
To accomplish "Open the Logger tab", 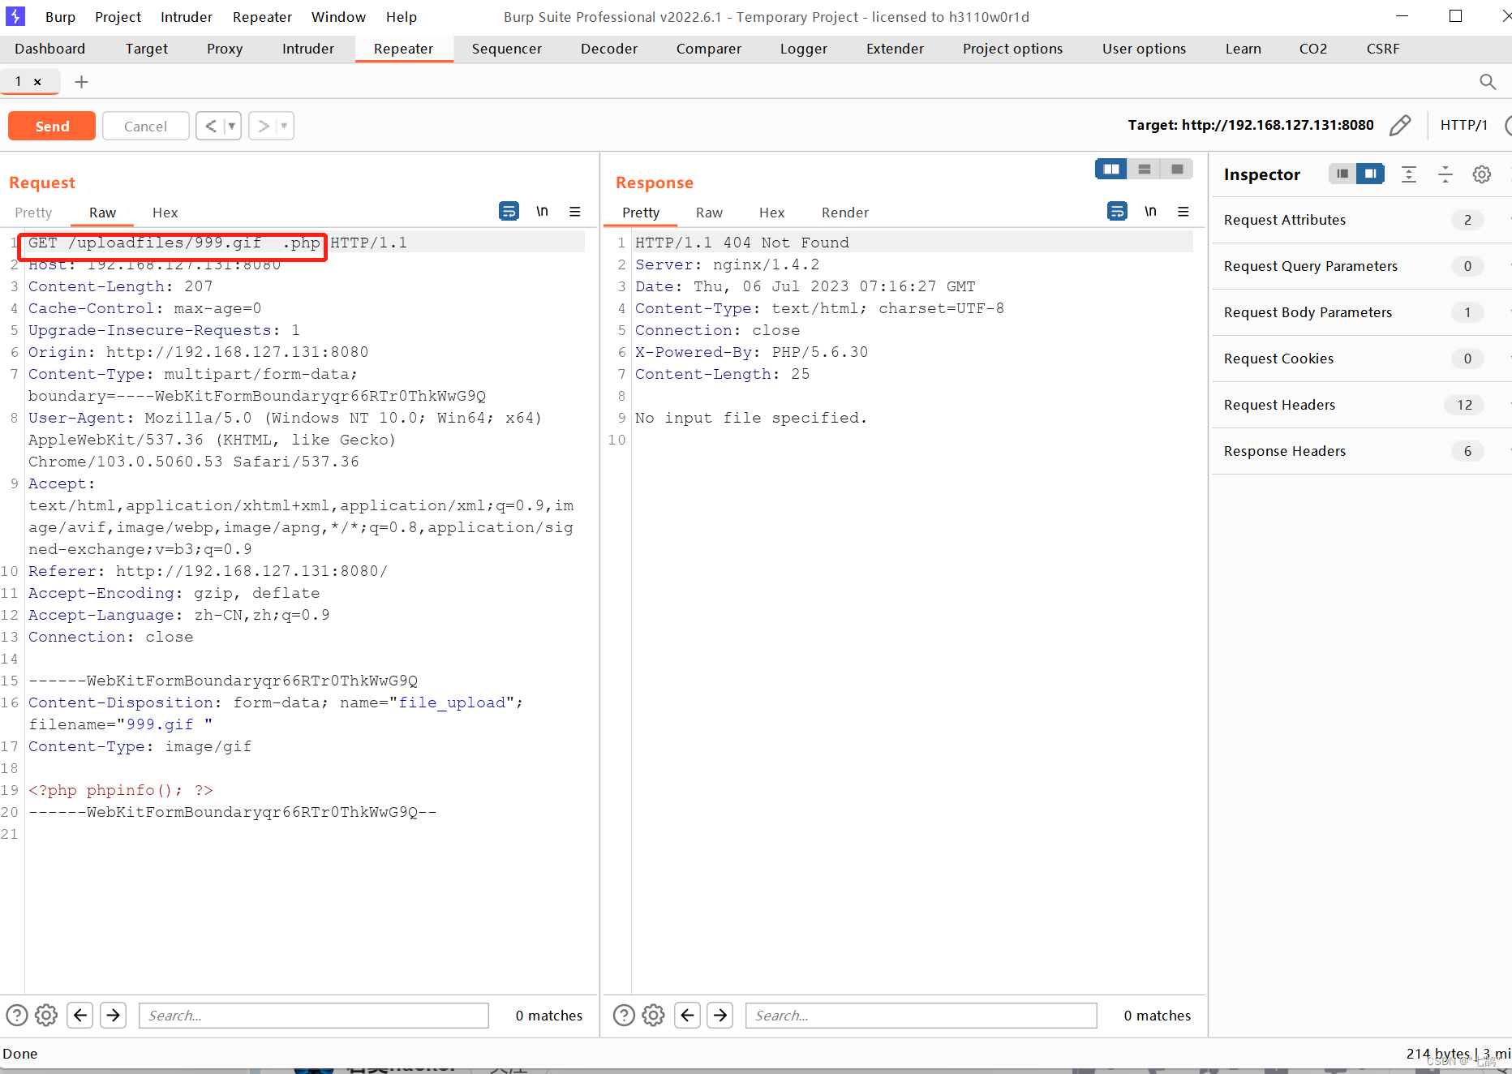I will pyautogui.click(x=804, y=49).
